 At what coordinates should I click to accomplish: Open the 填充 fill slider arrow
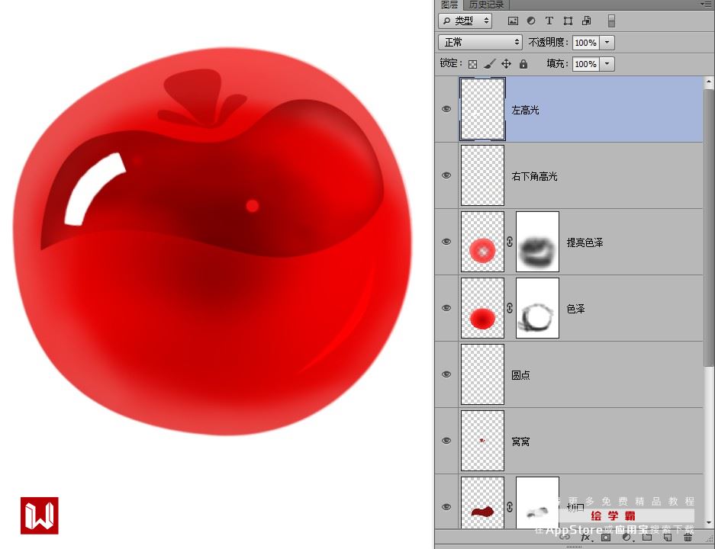607,64
